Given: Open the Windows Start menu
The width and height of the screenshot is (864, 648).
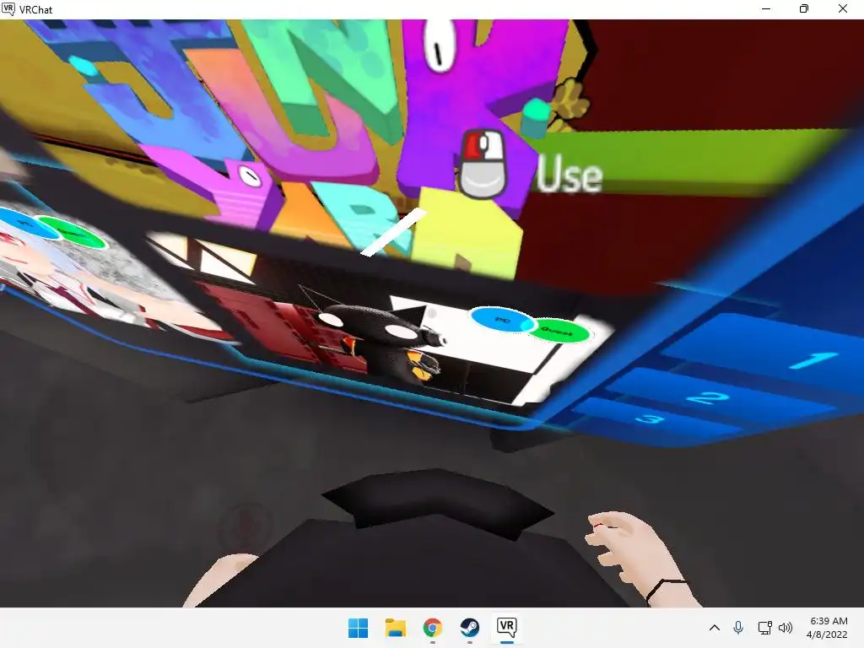Looking at the screenshot, I should (x=358, y=628).
